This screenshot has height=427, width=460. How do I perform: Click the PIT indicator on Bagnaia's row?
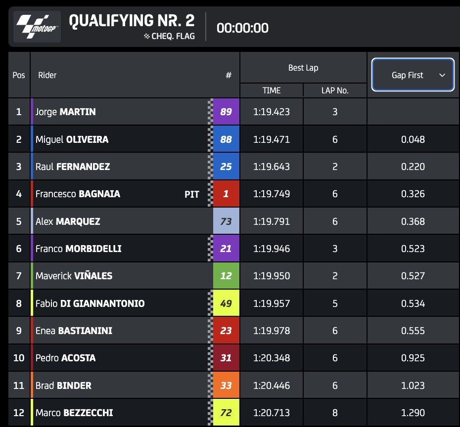(x=192, y=194)
